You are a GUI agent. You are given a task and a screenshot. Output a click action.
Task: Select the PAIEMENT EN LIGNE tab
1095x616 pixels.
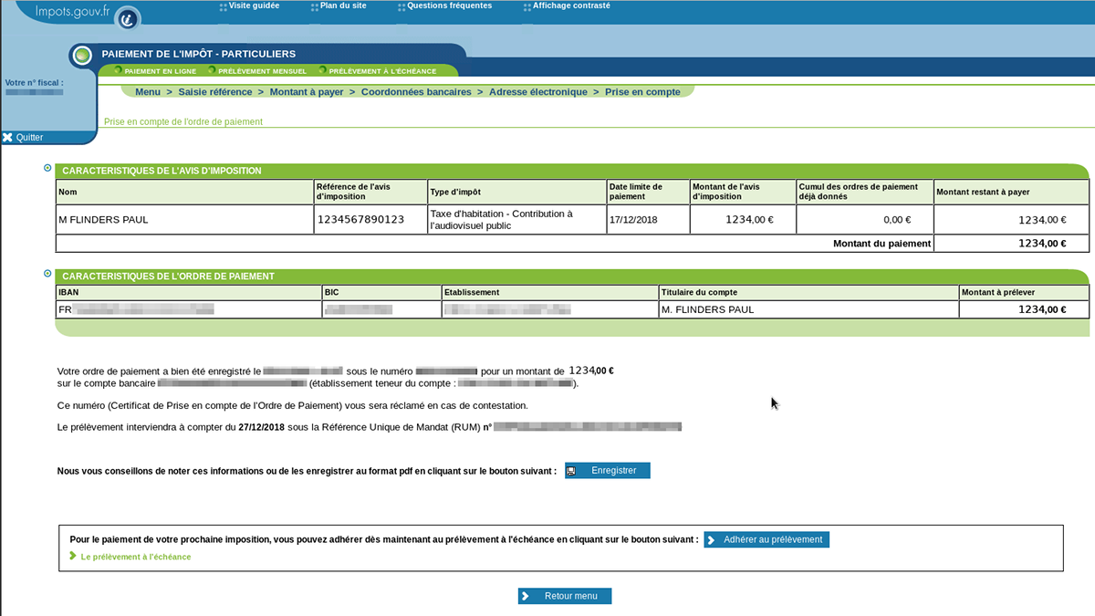(160, 71)
